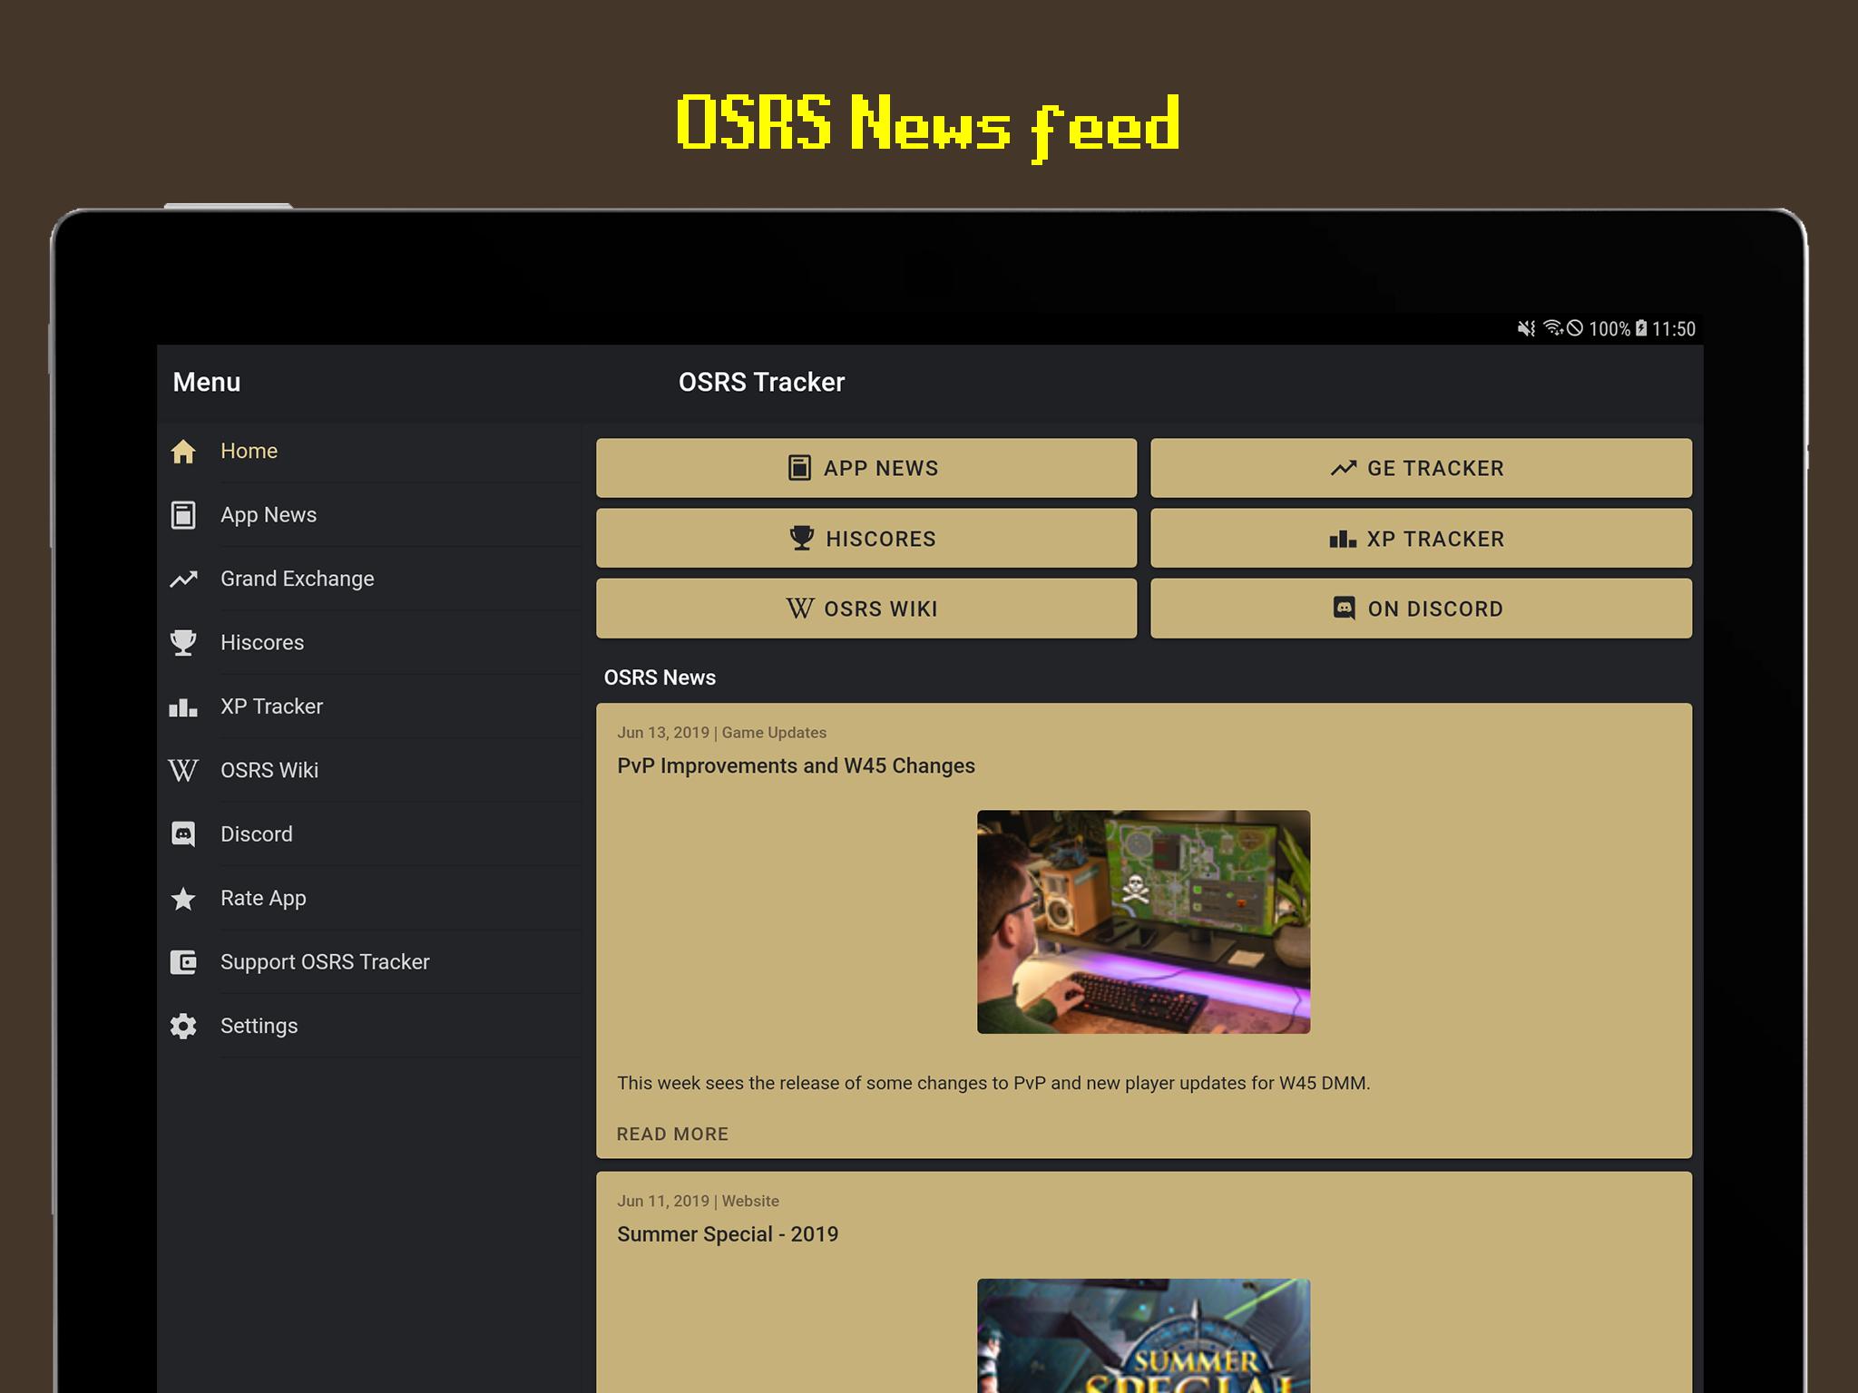Viewport: 1858px width, 1393px height.
Task: Click the XP Tracker bar chart icon in the sidebar
Action: click(183, 706)
